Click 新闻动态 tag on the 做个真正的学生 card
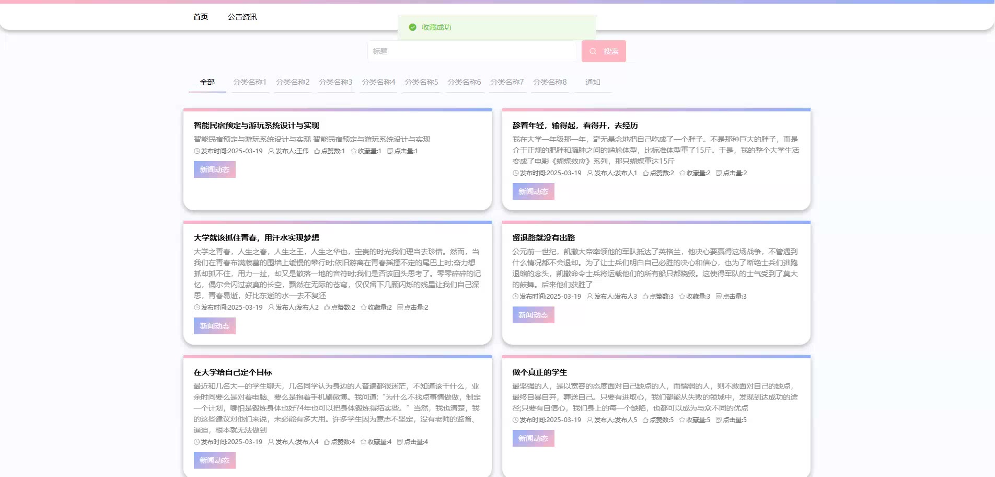Image resolution: width=995 pixels, height=477 pixels. pyautogui.click(x=534, y=438)
